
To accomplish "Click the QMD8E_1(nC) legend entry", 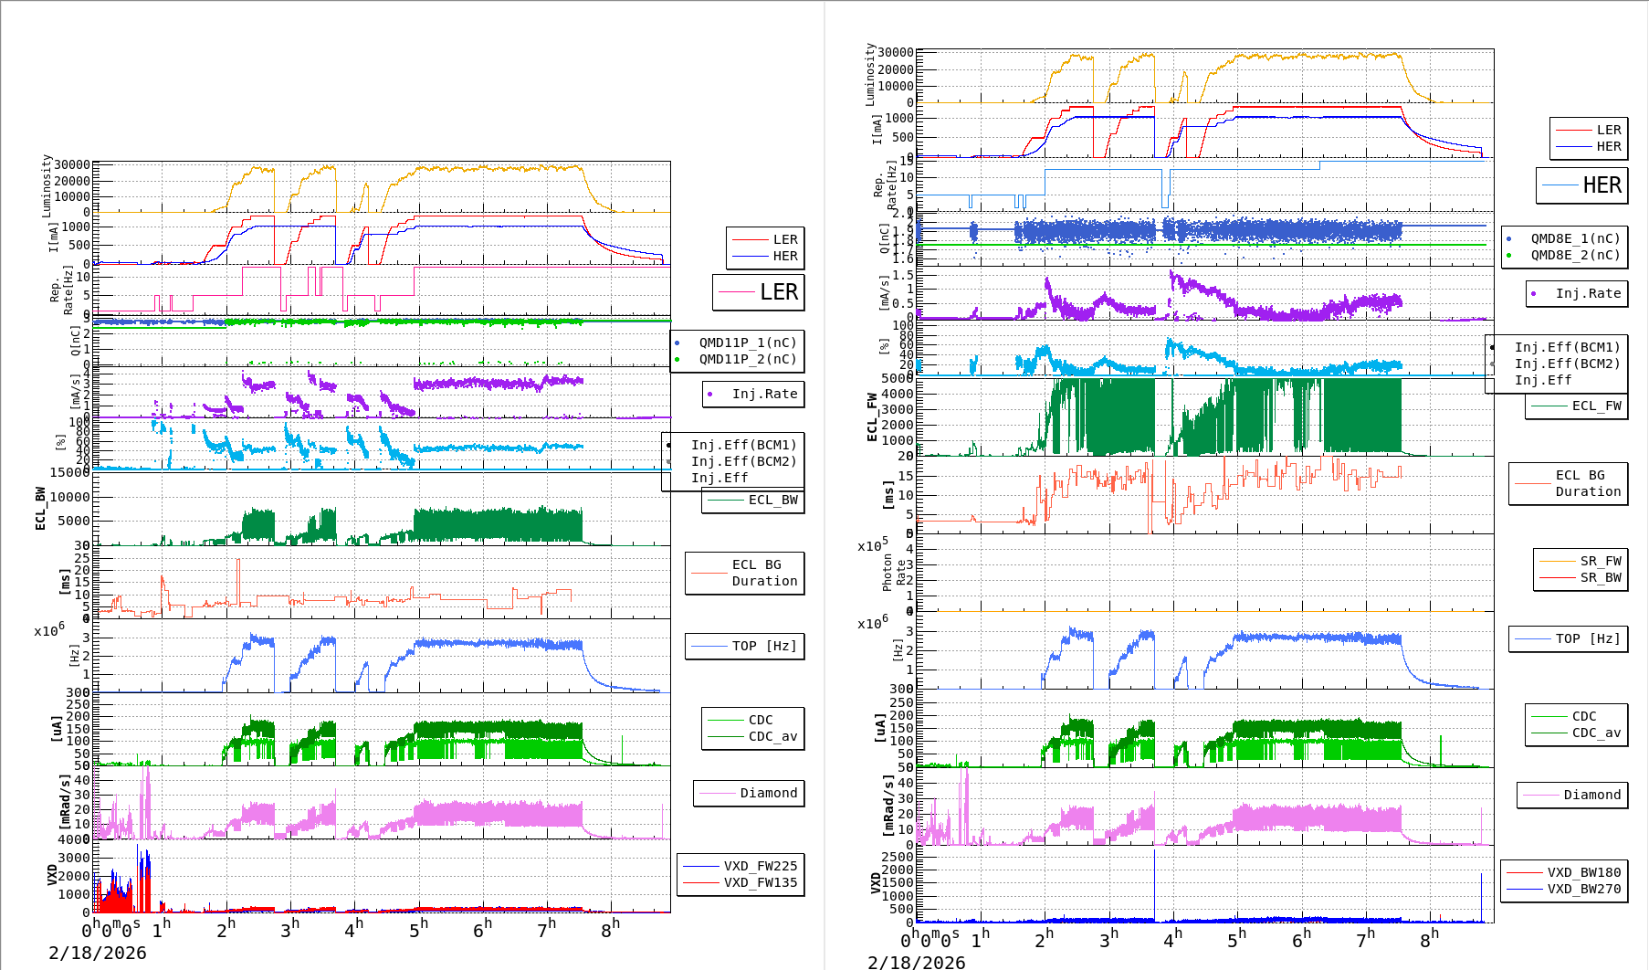I will pos(1574,238).
